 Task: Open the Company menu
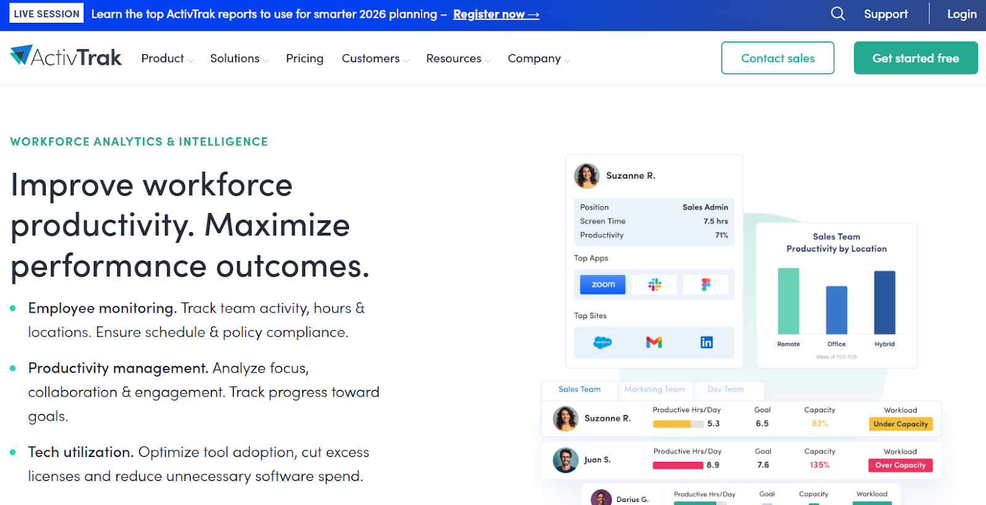534,59
